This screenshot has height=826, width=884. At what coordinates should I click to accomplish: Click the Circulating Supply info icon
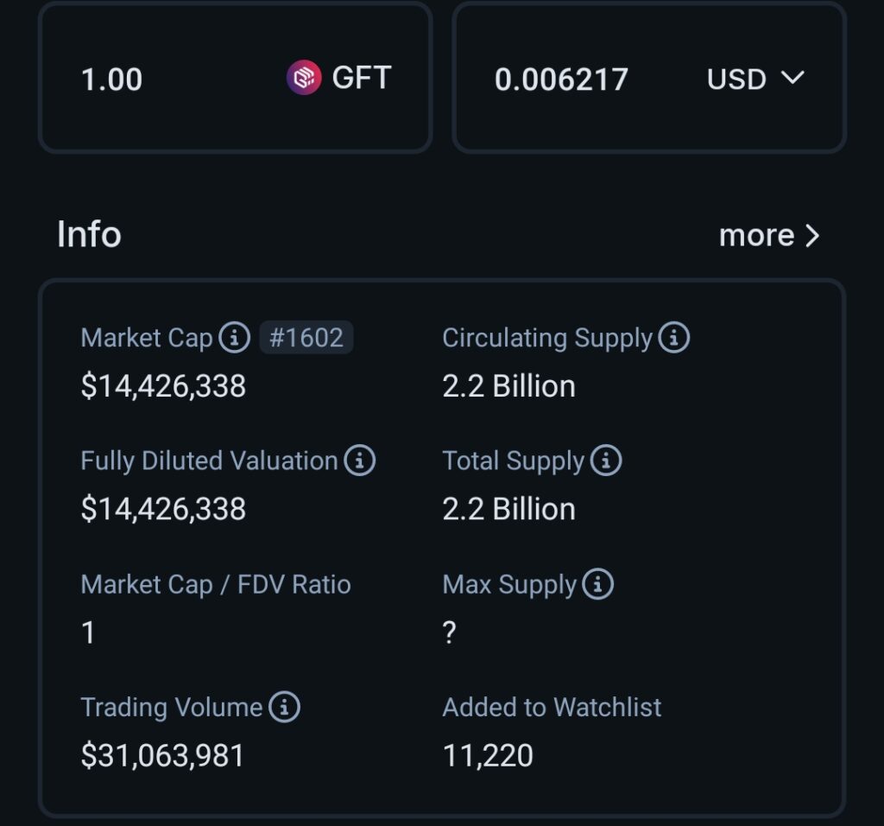click(673, 338)
